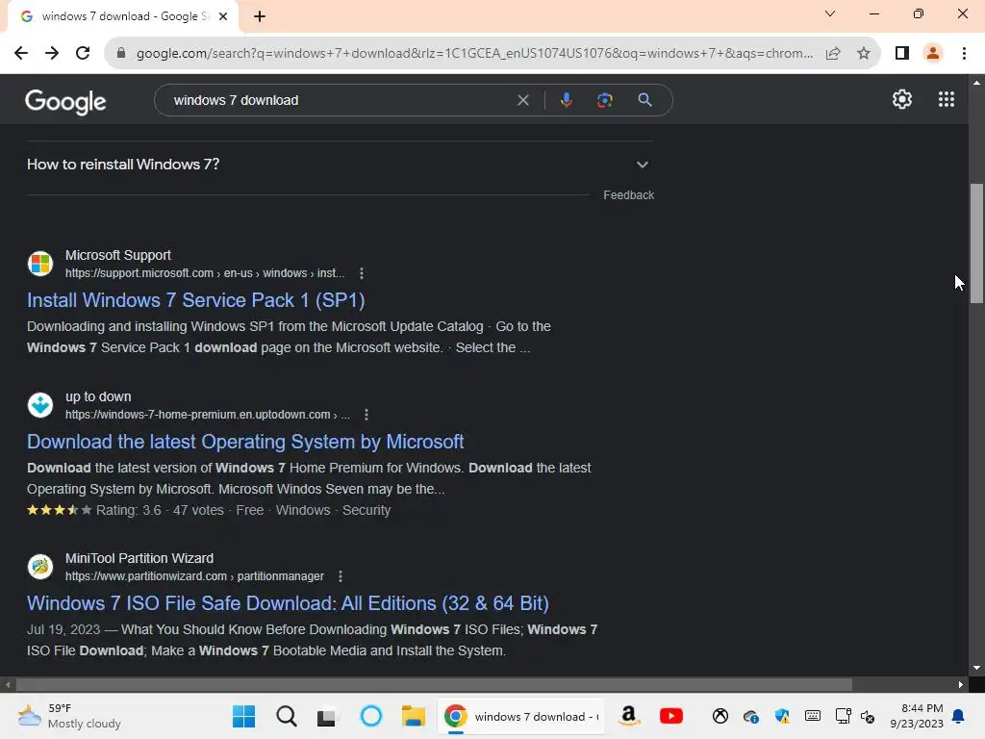Bookmark this page with star
The width and height of the screenshot is (985, 739).
pyautogui.click(x=864, y=54)
